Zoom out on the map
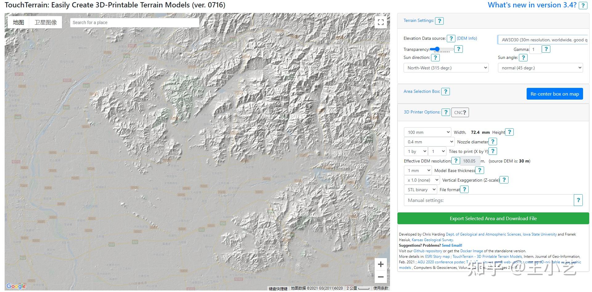The height and width of the screenshot is (292, 592). pos(380,277)
